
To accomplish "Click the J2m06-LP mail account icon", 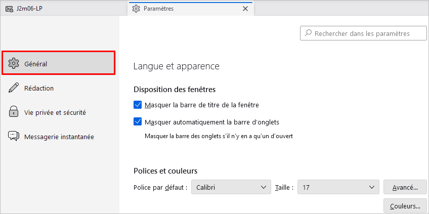I will (9, 9).
